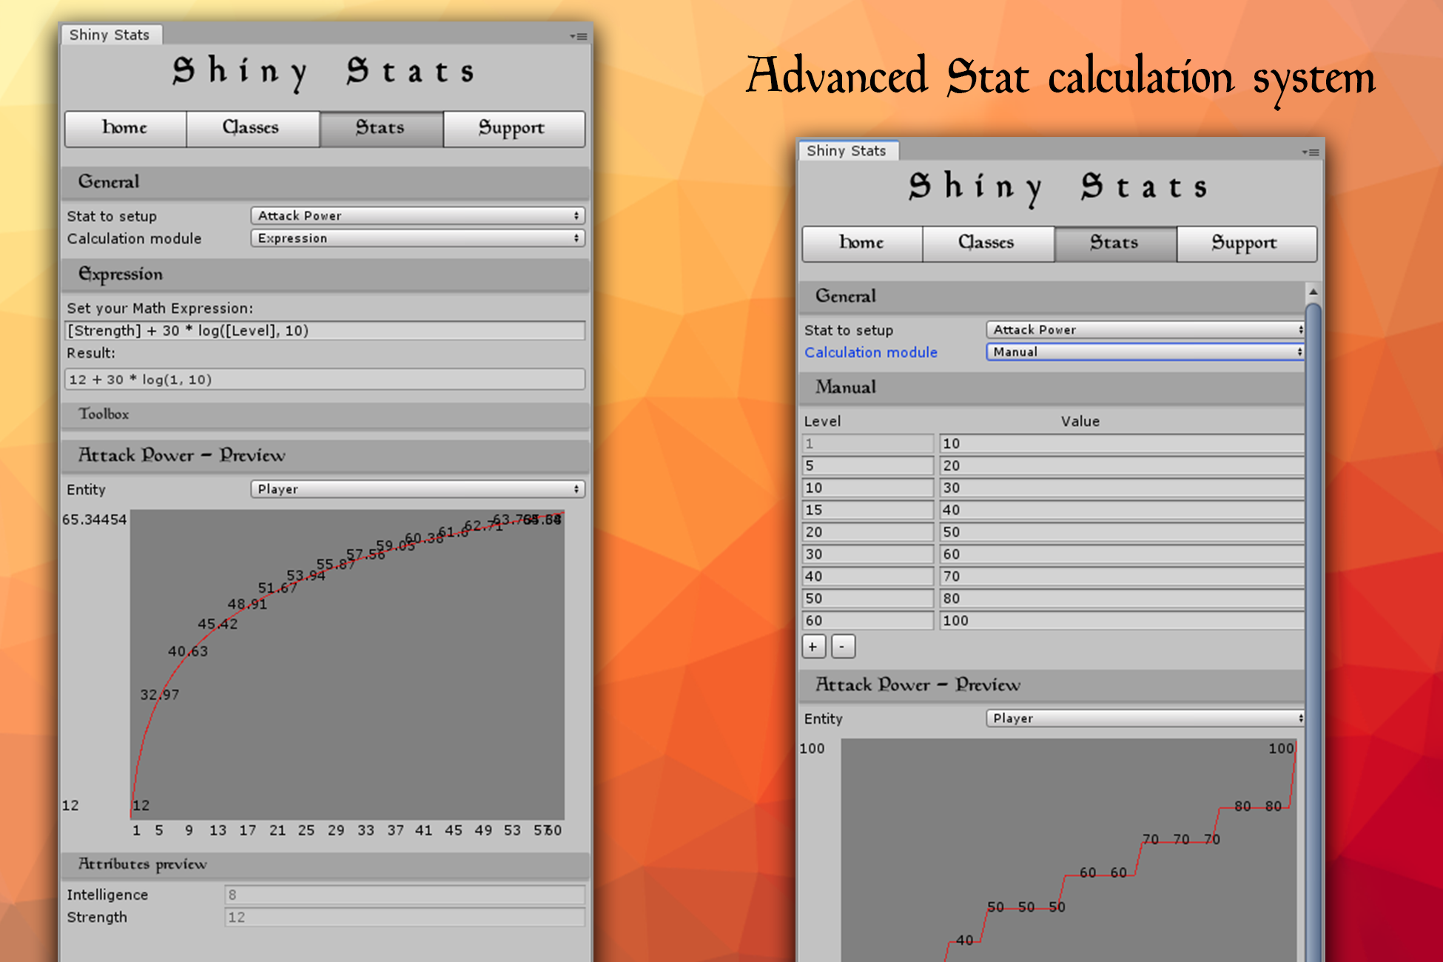Open Entity Player dropdown in left panel
1443x962 pixels.
tap(417, 489)
